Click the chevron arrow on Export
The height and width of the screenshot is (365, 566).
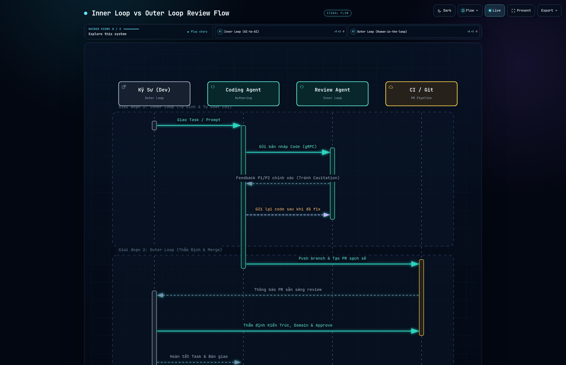coord(556,11)
